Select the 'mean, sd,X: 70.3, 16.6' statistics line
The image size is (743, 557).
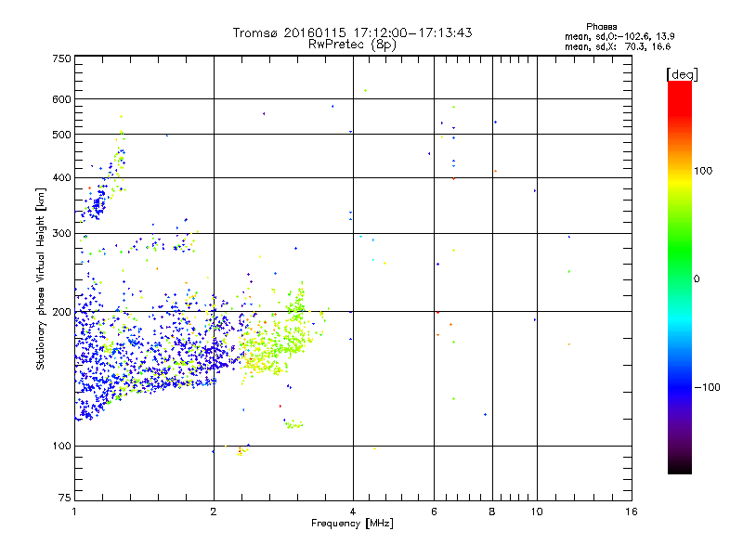coord(618,46)
